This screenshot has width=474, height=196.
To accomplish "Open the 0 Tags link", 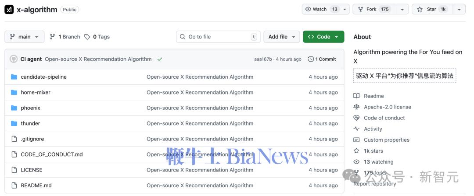I will (97, 37).
